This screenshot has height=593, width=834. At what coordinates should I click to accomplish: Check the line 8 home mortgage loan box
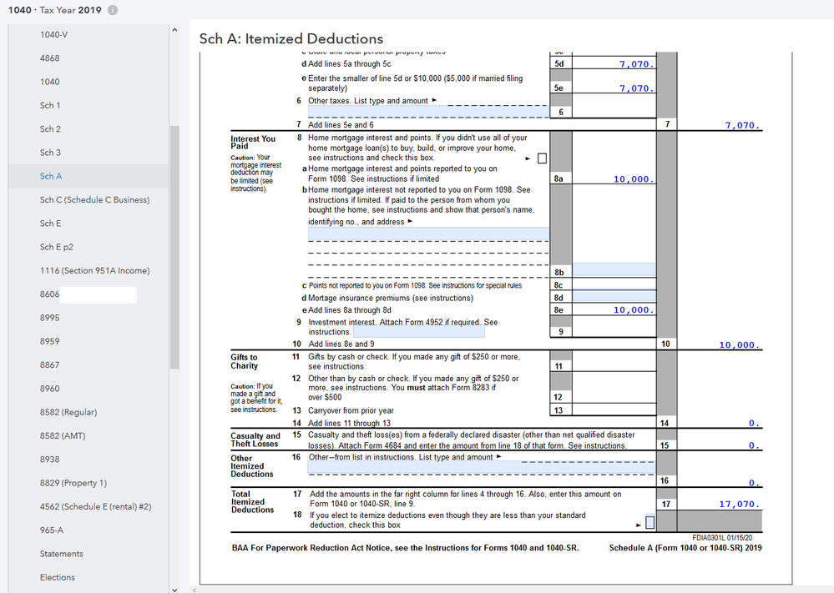point(542,158)
